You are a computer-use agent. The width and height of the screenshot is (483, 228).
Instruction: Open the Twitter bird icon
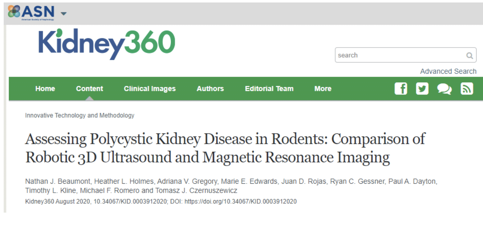(422, 89)
